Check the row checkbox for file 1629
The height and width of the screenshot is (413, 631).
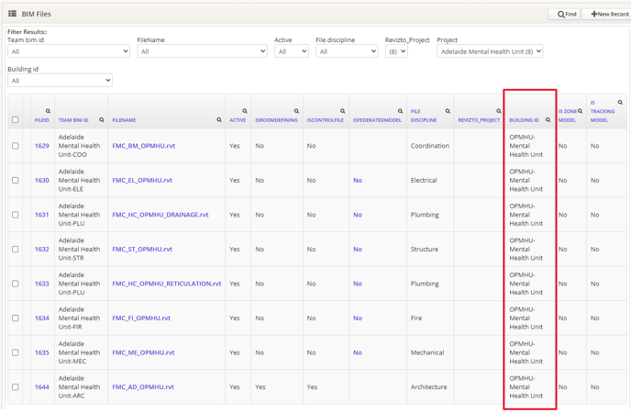click(16, 146)
